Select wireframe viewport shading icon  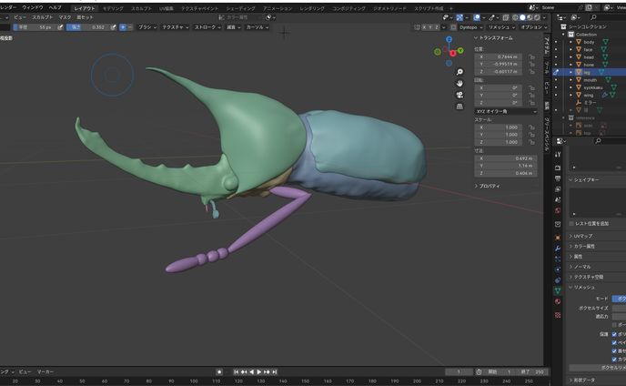515,17
